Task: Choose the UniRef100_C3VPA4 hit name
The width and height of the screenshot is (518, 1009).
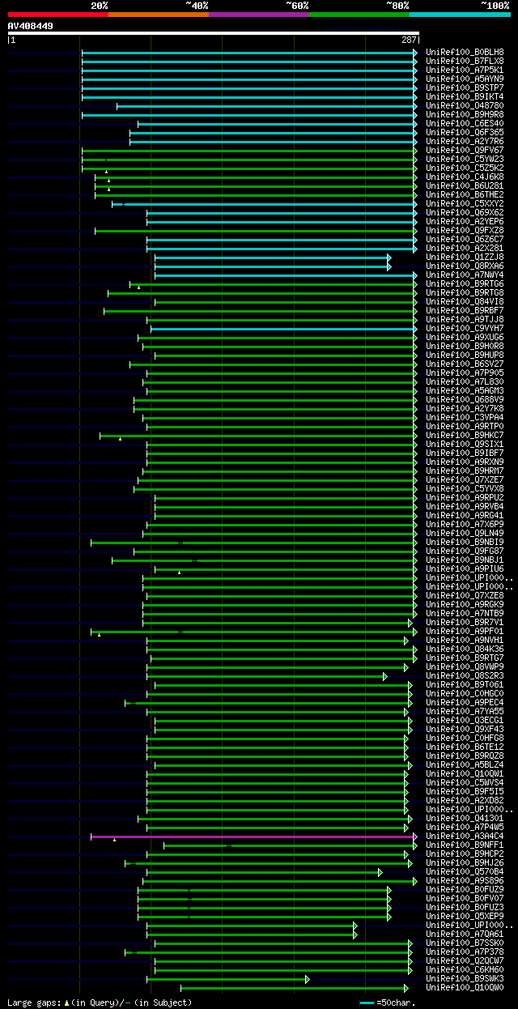Action: click(x=465, y=417)
